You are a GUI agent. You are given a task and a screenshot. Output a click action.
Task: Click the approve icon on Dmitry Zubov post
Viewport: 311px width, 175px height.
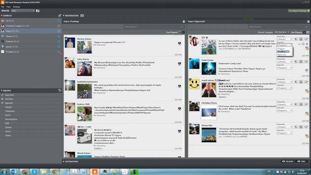(179, 43)
